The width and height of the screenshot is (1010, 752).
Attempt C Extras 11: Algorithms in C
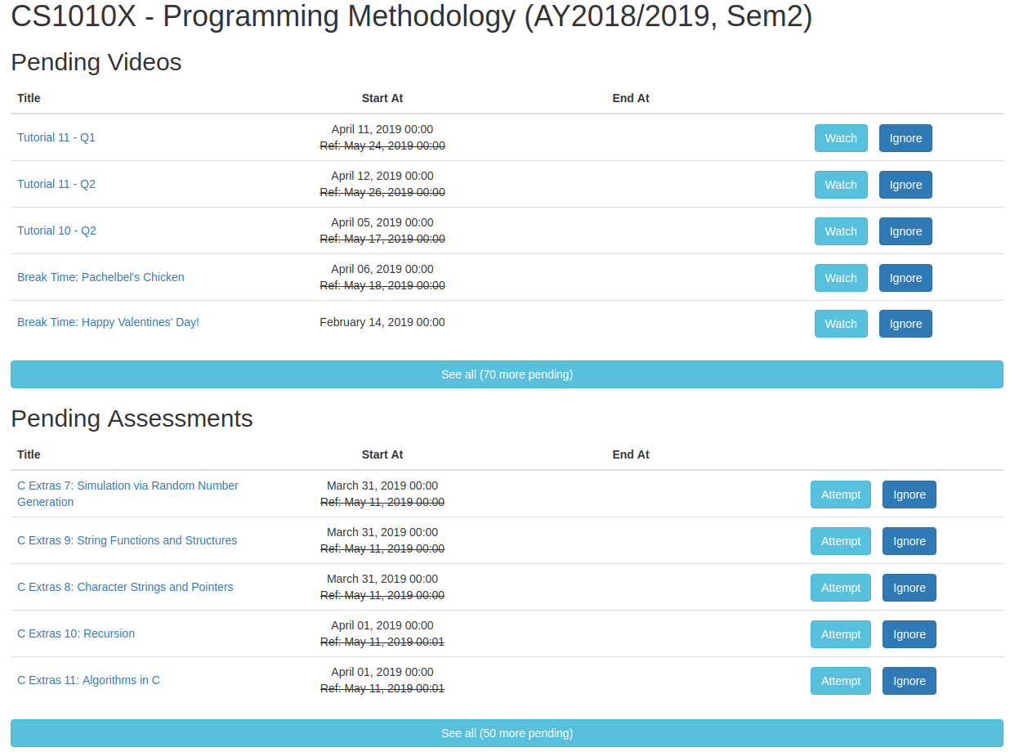click(841, 680)
